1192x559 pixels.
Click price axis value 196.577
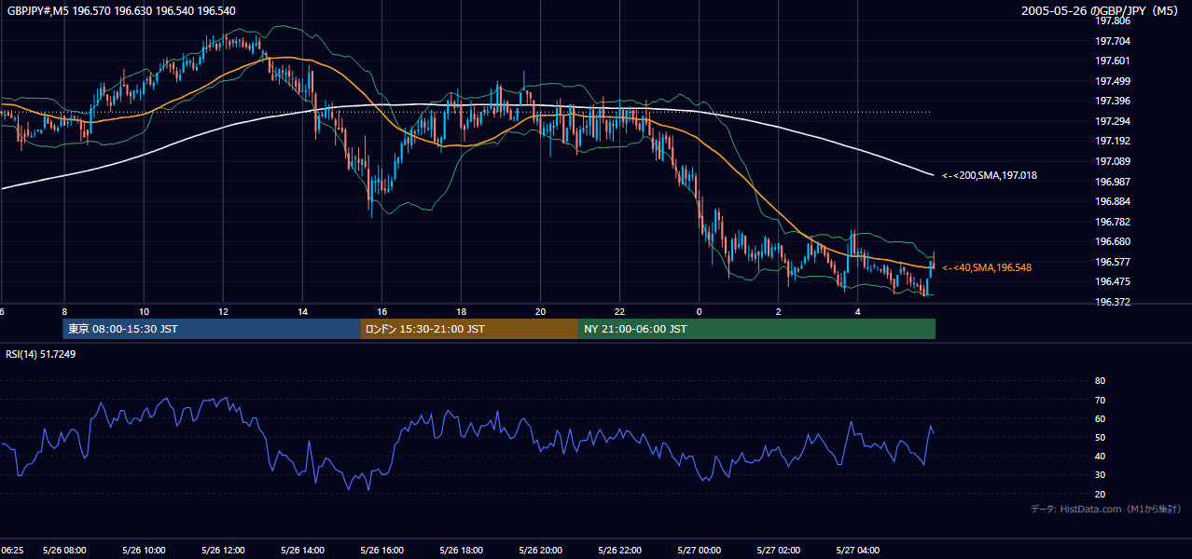point(1112,262)
